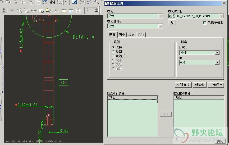Click the 立即查找 button

(x=183, y=85)
